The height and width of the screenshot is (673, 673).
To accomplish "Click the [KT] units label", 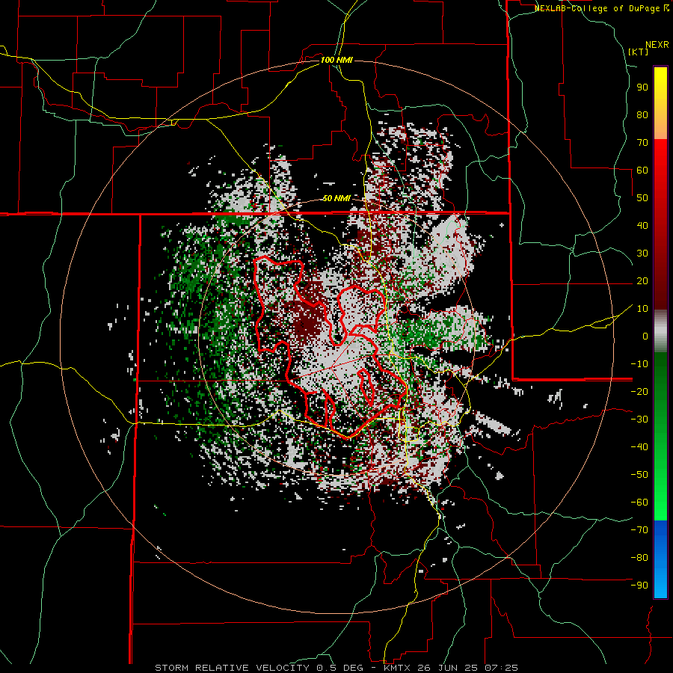I will [x=639, y=52].
